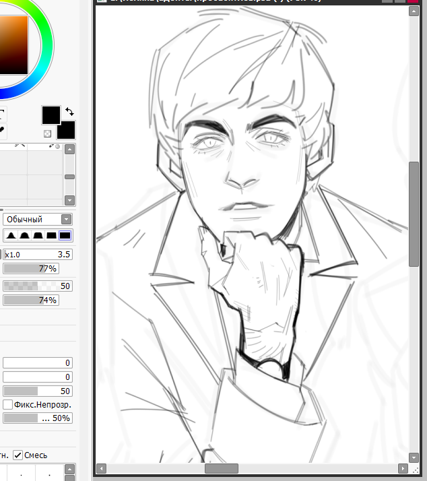Image resolution: width=427 pixels, height=481 pixels.
Task: Adjust the ... 50% slider
Action: coord(38,418)
